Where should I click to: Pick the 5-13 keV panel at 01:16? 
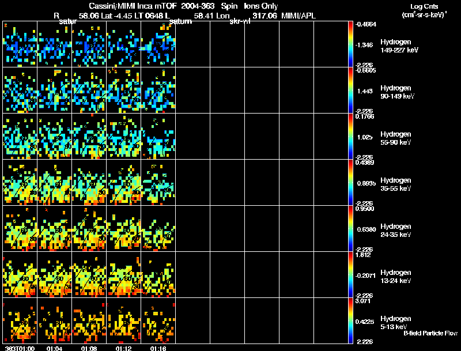[x=158, y=320]
